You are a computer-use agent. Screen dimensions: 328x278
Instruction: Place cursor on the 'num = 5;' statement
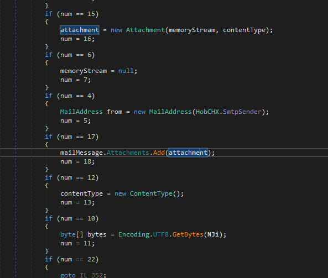76,121
